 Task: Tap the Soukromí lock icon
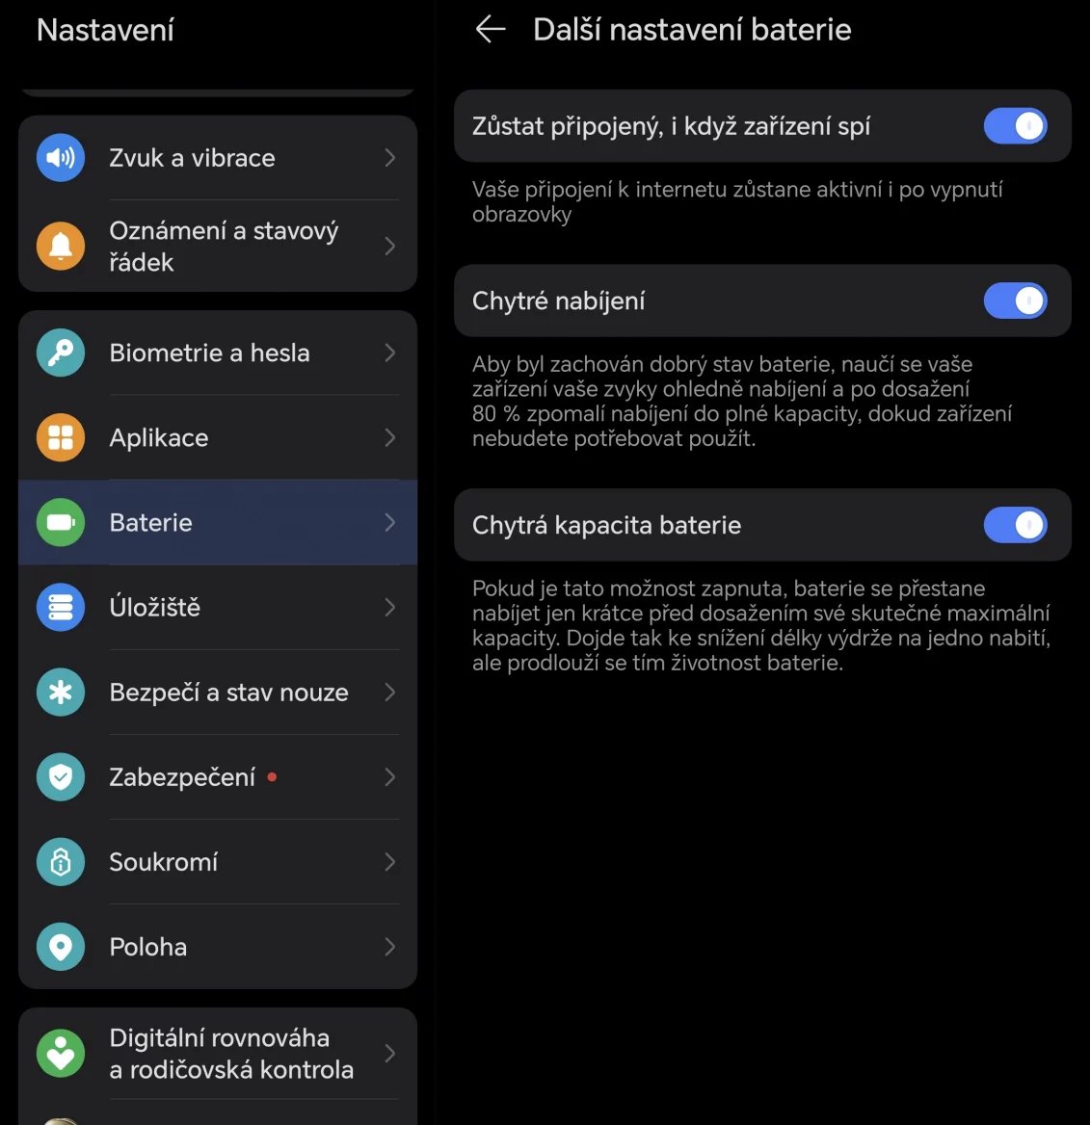click(61, 862)
